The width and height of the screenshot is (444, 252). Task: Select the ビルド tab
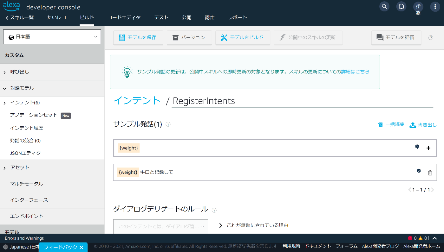87,17
